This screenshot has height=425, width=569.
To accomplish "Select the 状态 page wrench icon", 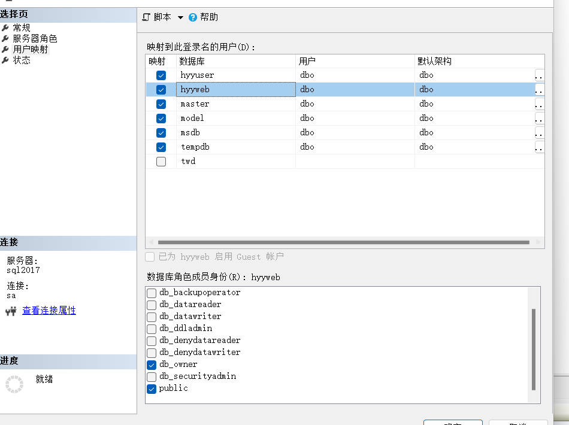I will (5, 60).
